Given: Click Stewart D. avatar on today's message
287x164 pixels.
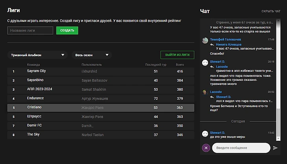Looking at the screenshot, I should tap(205, 133).
